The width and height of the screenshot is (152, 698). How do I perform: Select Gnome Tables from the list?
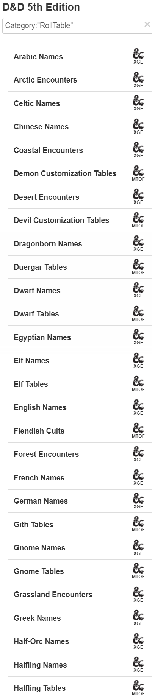(x=80, y=571)
